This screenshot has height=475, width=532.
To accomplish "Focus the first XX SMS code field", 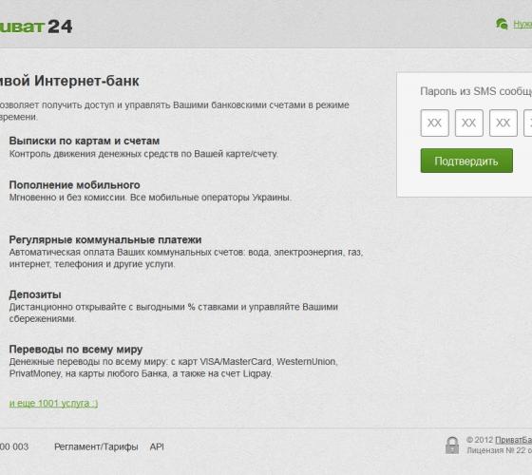I will (x=435, y=123).
